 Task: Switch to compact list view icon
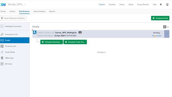click(168, 27)
